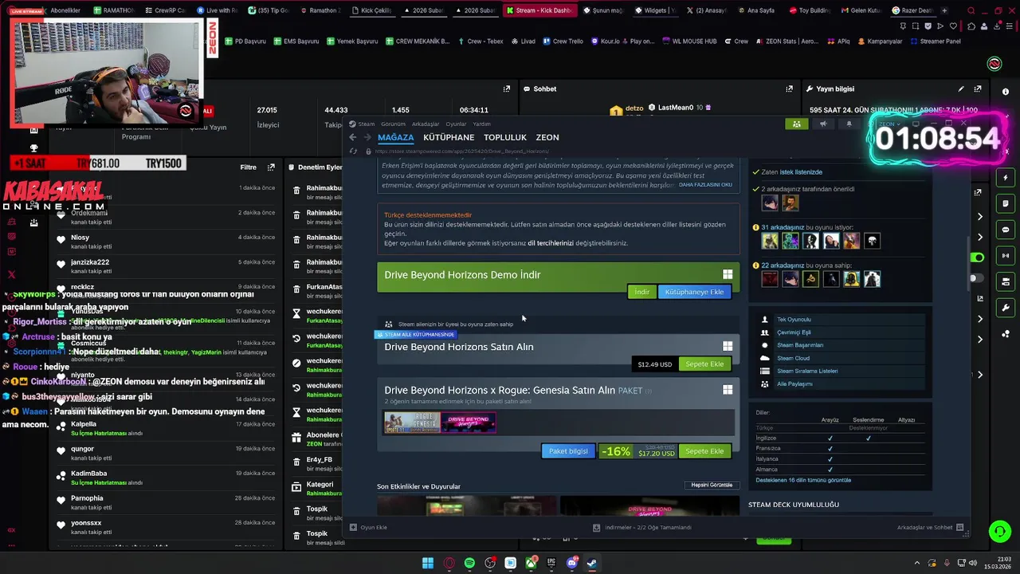Screen dimensions: 1020x574
Task: Click the Paket bilgisi button
Action: (568, 451)
